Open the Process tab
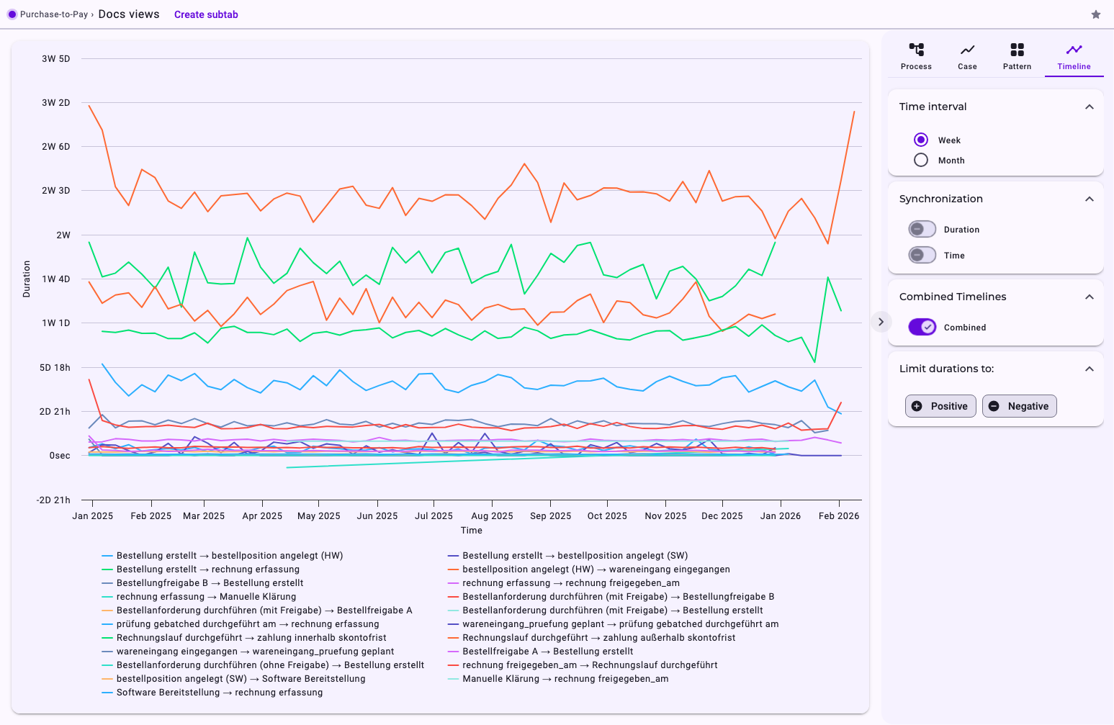 point(916,57)
